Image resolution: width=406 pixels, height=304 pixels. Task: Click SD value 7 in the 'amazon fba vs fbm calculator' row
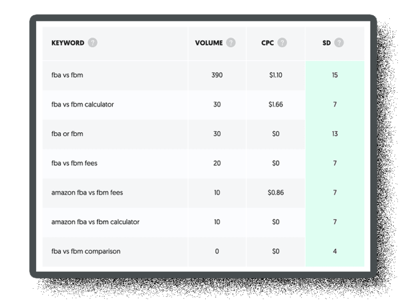335,222
